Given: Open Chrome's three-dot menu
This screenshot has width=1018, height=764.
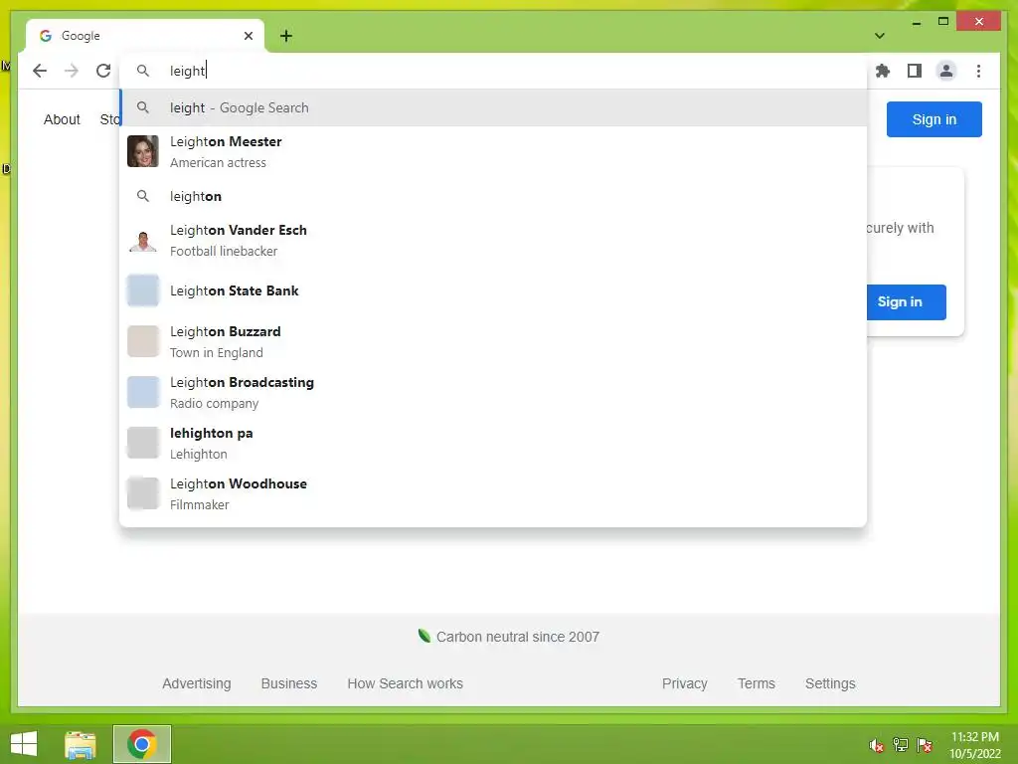Looking at the screenshot, I should pyautogui.click(x=978, y=71).
